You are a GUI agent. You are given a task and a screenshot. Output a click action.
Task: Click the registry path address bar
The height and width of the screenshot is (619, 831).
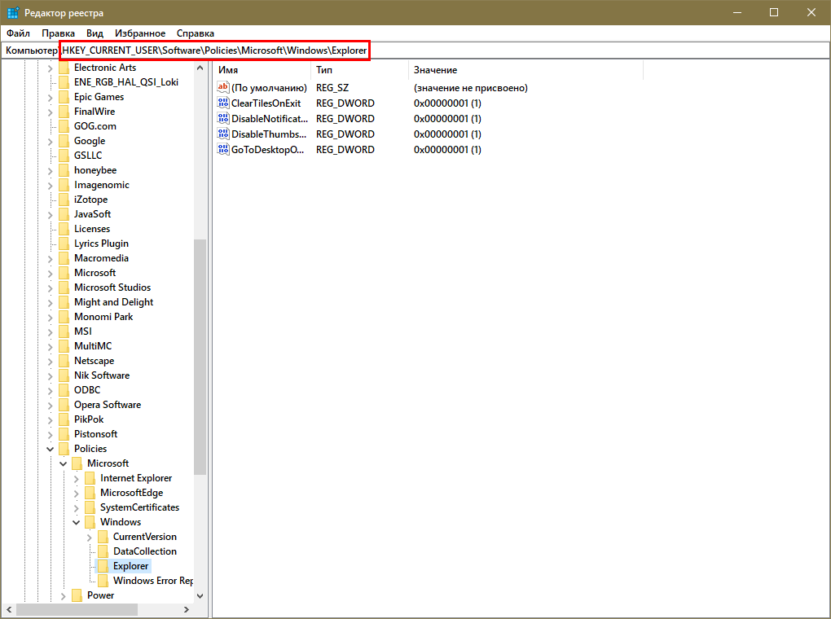[215, 50]
